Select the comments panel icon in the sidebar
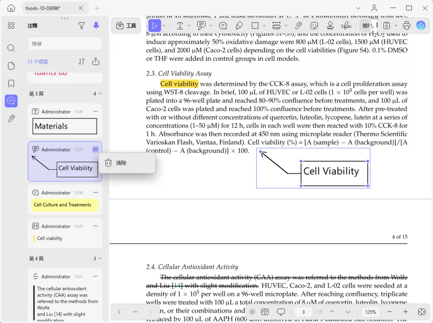 11,101
